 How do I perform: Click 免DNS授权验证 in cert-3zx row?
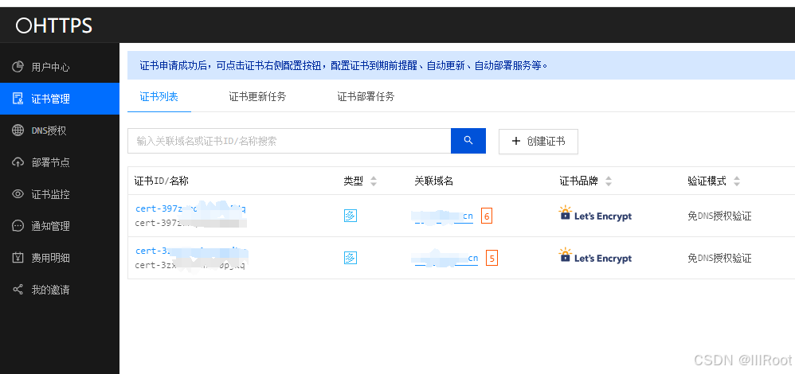719,259
